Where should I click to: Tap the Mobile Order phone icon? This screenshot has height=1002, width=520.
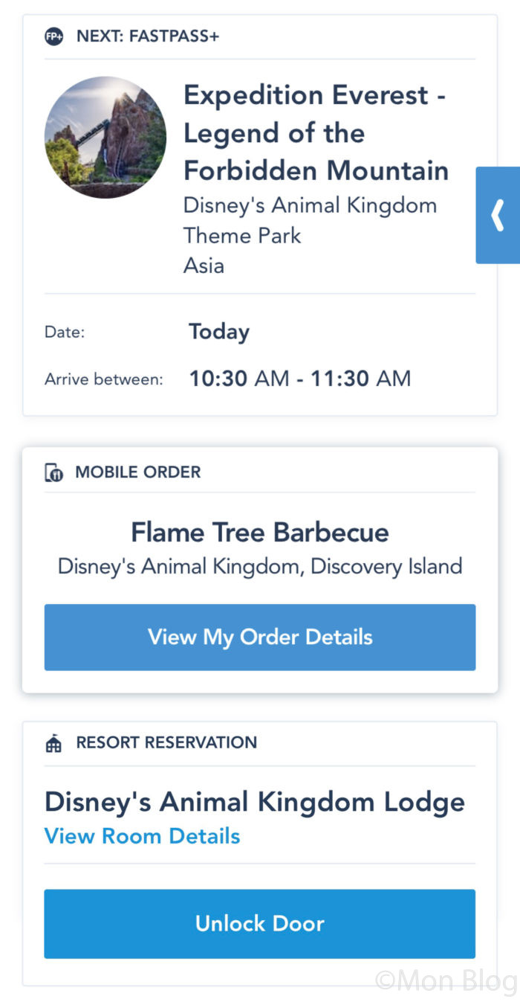click(54, 472)
